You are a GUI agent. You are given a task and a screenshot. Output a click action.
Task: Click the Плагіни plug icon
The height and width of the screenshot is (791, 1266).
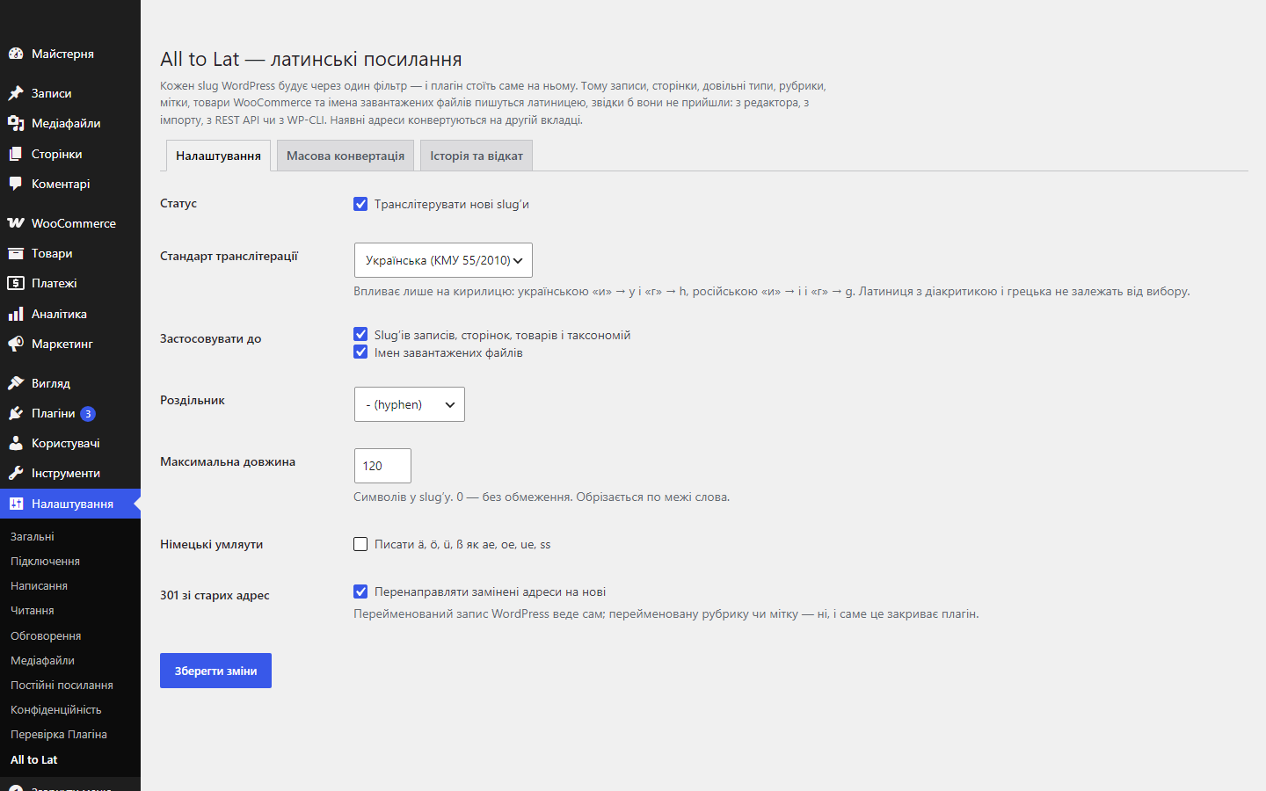16,413
